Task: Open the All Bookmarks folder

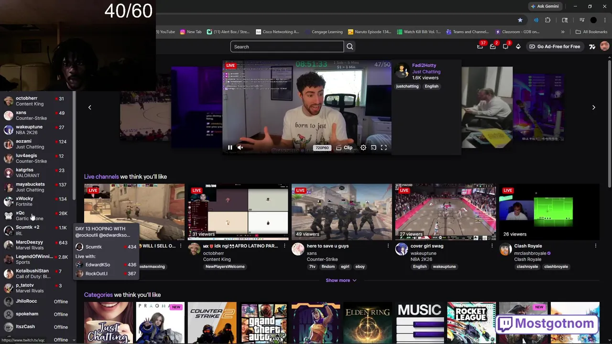Action: tap(591, 32)
